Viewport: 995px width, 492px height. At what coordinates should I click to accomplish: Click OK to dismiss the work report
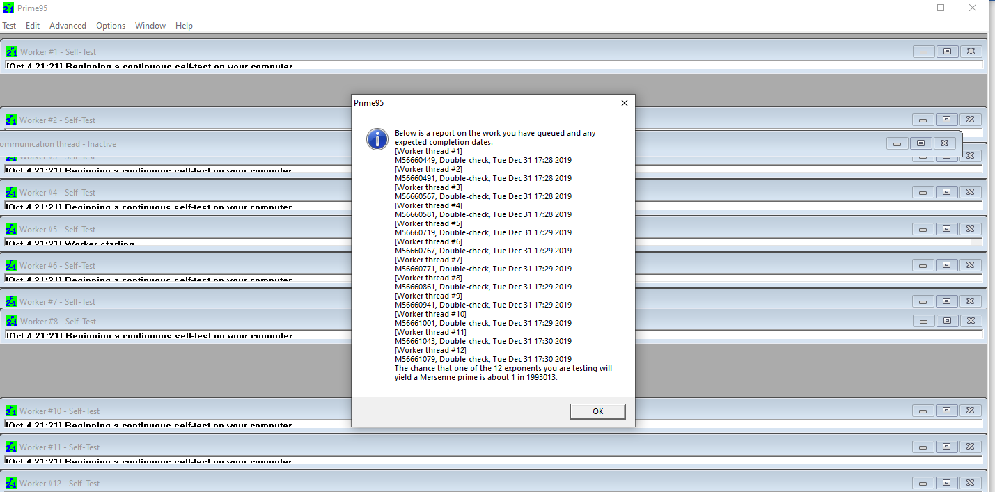597,411
